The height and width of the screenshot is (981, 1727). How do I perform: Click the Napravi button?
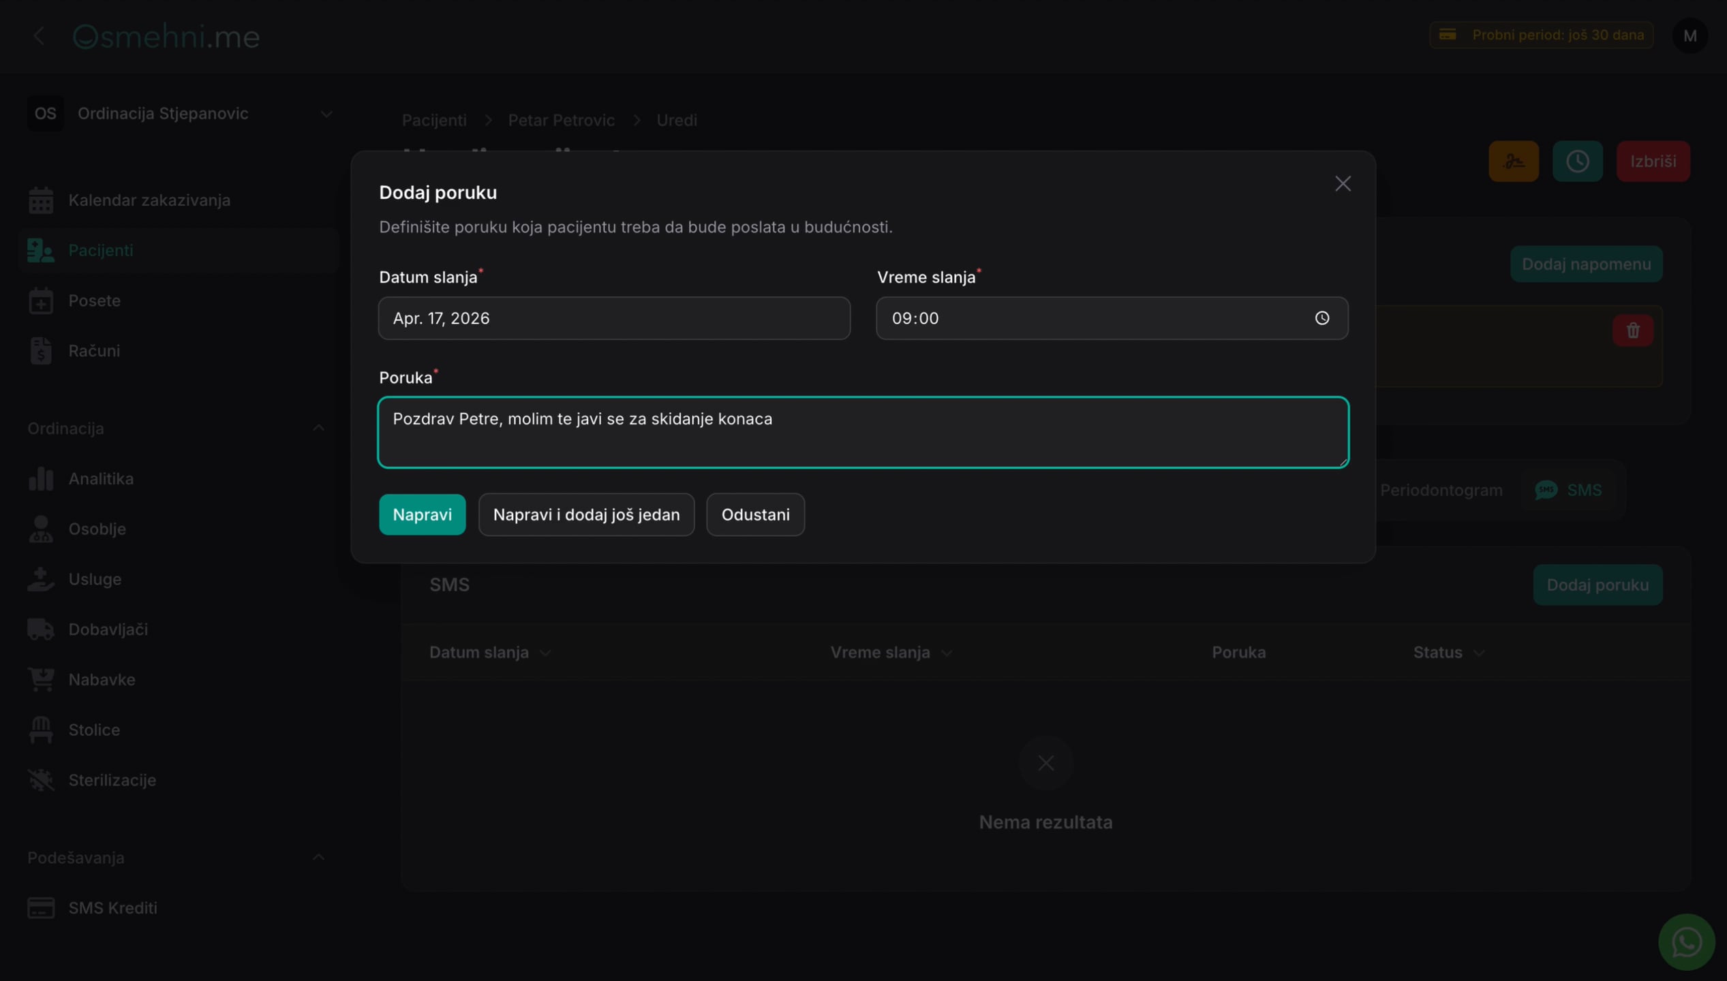(422, 514)
